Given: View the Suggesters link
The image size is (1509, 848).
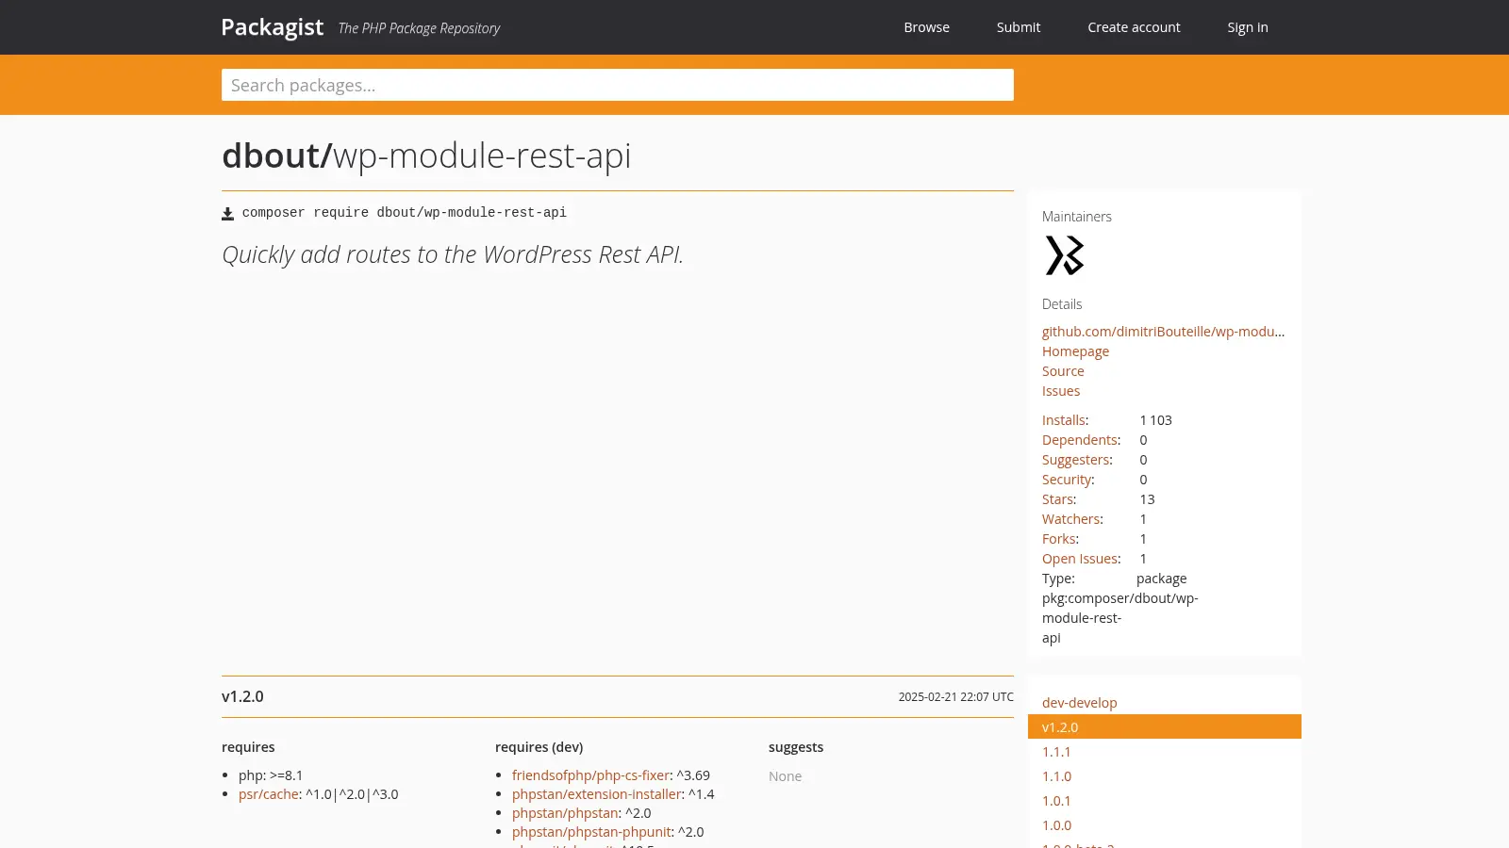Looking at the screenshot, I should point(1075,460).
